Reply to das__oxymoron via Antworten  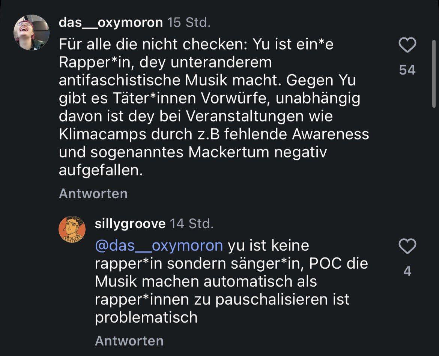pos(93,193)
